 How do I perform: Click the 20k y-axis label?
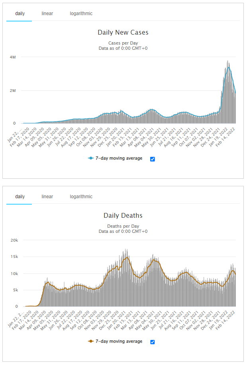(14, 240)
